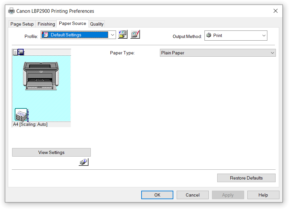Click the Edit Profile icon button
This screenshot has height=209, width=289.
click(135, 34)
